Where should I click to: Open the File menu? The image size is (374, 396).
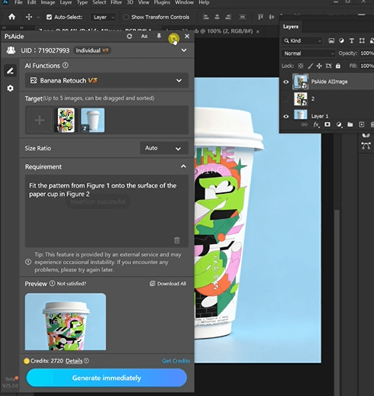[x=18, y=2]
